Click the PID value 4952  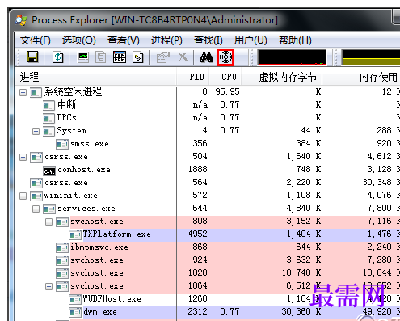198,234
